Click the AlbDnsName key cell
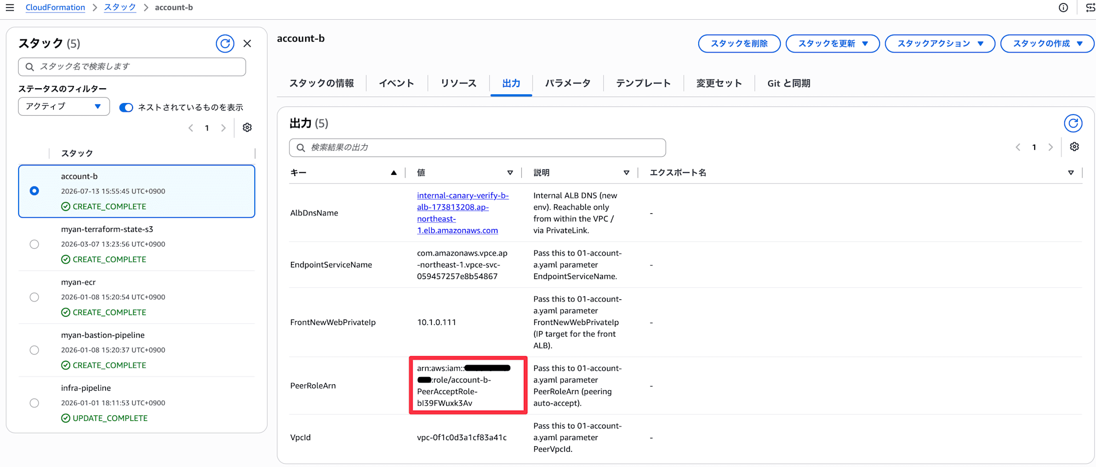This screenshot has height=467, width=1096. click(x=314, y=213)
